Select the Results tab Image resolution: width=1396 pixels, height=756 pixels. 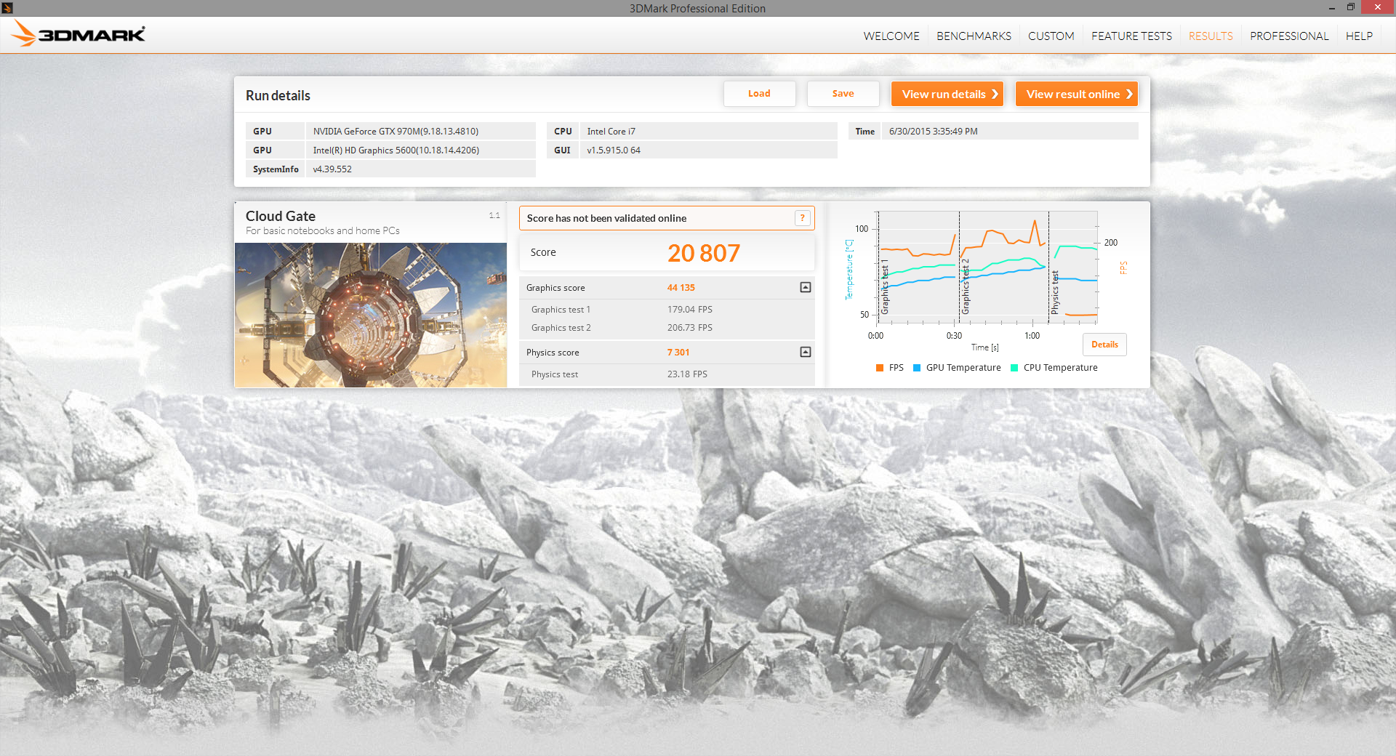(1211, 36)
